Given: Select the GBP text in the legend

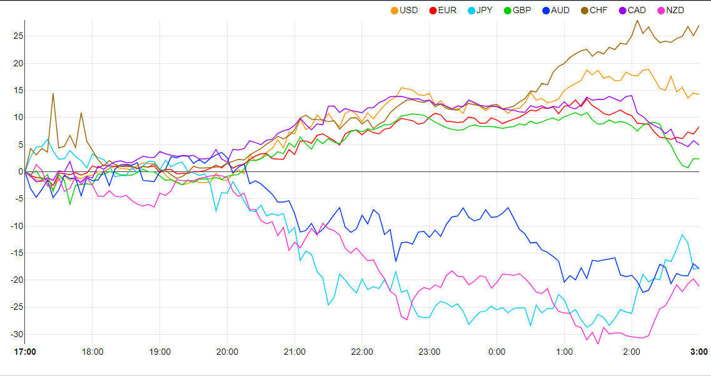Looking at the screenshot, I should coord(522,10).
